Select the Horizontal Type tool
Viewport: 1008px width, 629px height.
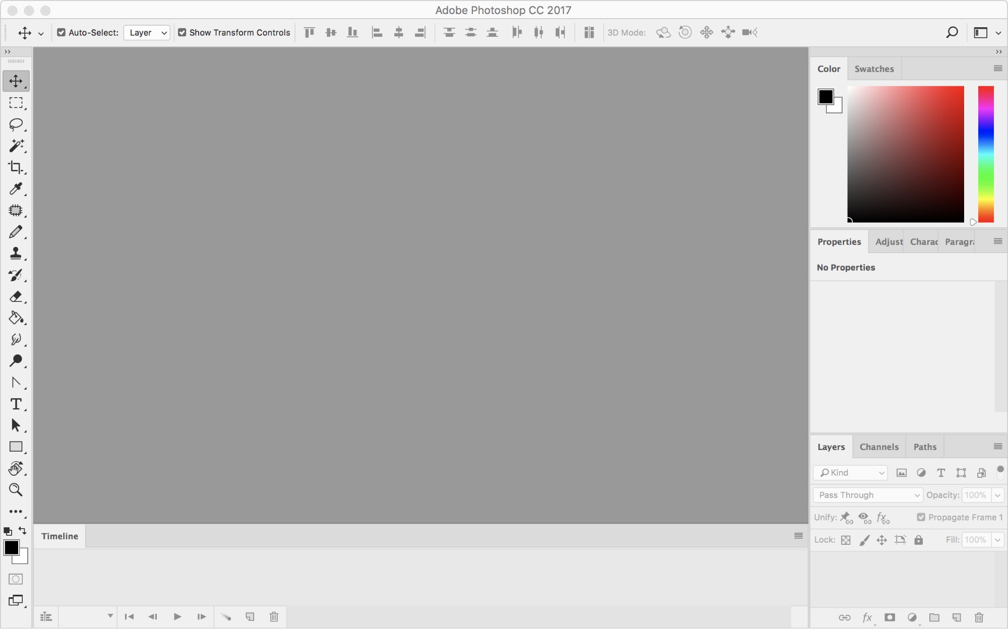click(16, 404)
